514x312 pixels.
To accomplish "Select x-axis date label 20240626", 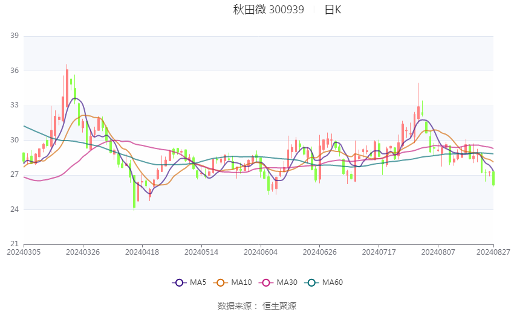I will tap(320, 252).
